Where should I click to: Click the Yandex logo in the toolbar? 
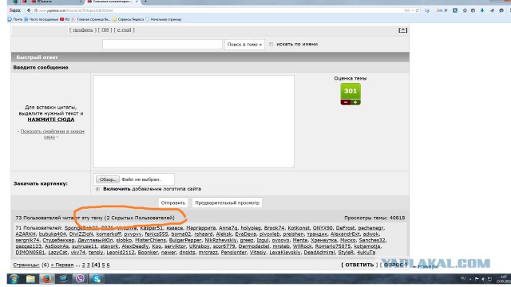(x=14, y=10)
